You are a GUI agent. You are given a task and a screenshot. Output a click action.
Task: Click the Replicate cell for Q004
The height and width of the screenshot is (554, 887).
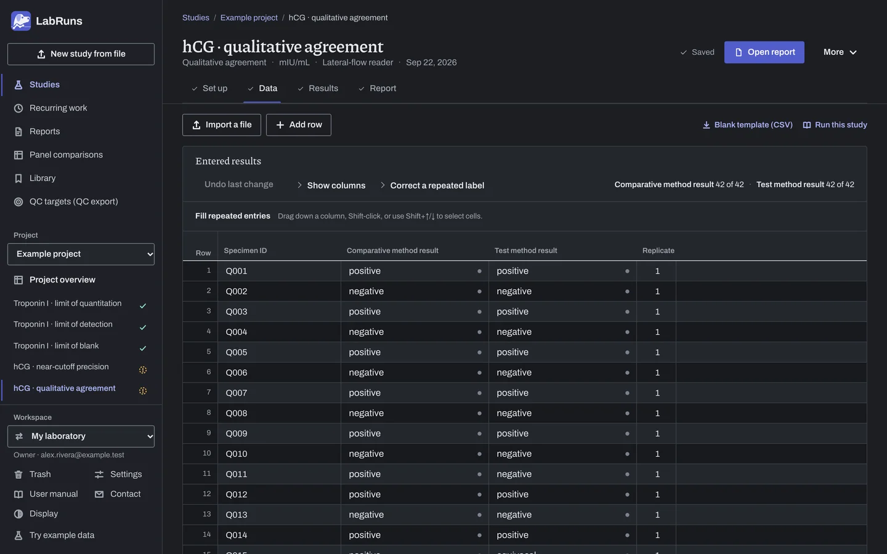(657, 332)
